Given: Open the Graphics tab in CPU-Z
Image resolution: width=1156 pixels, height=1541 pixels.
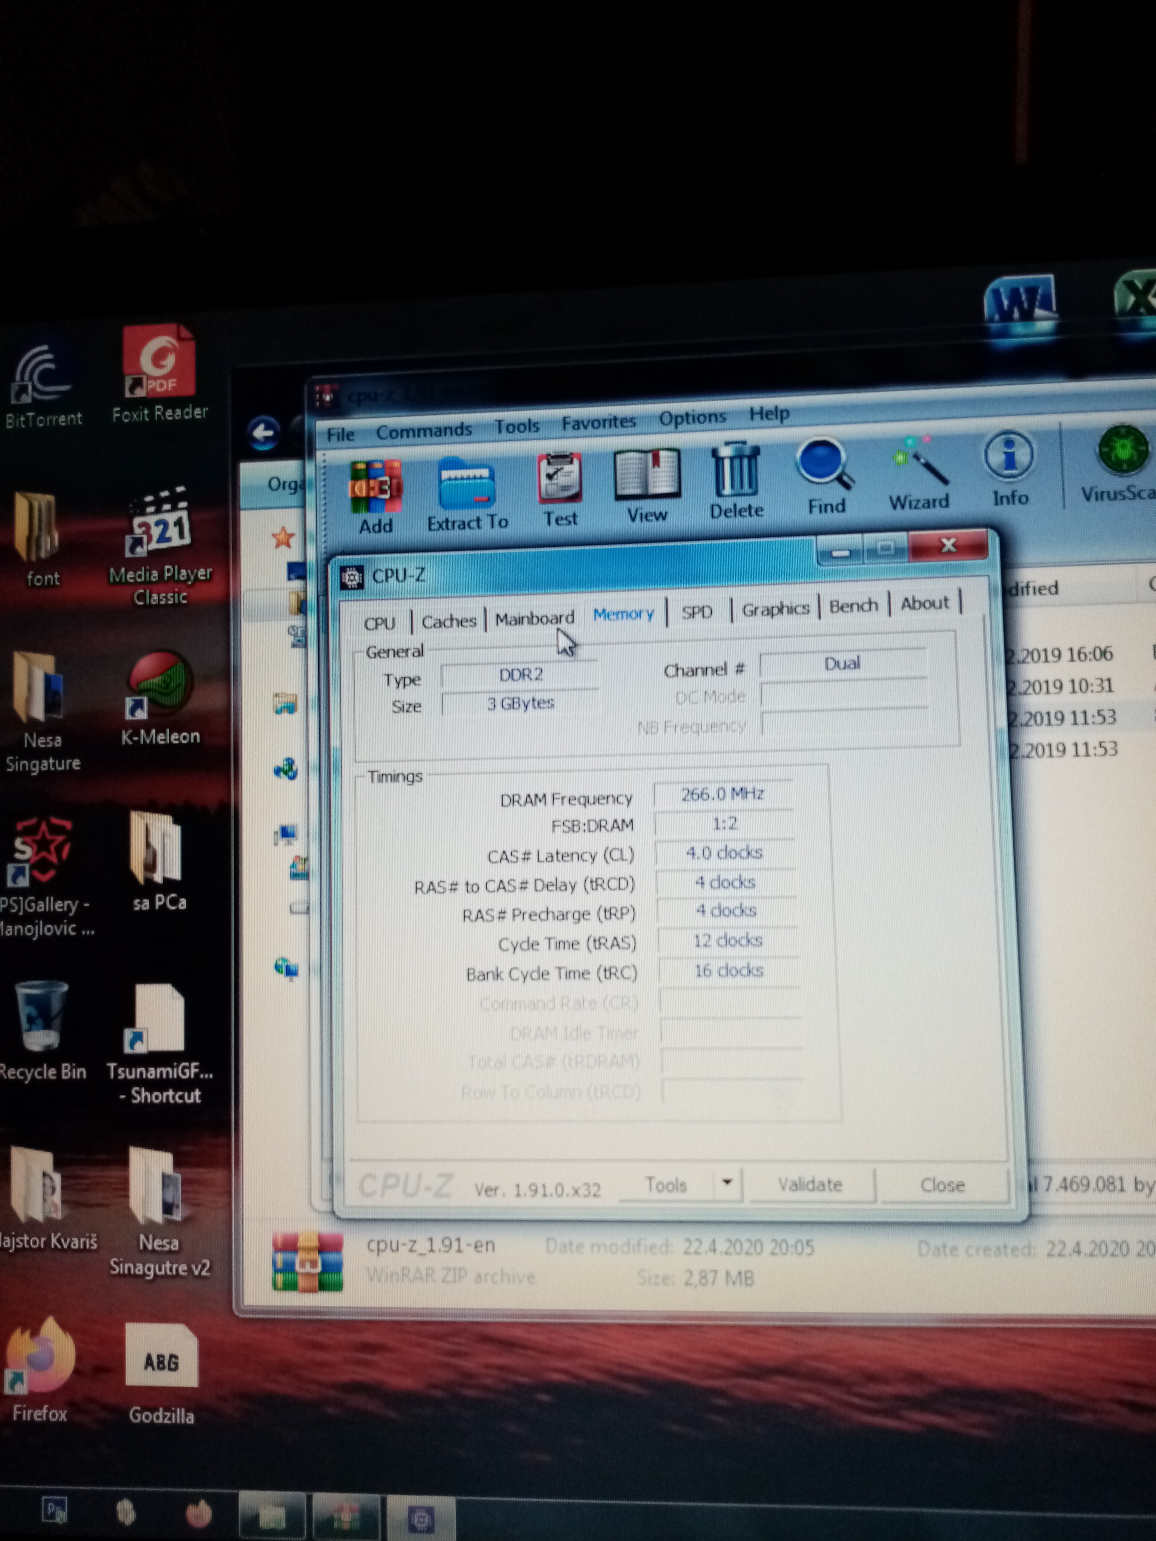Looking at the screenshot, I should pos(775,609).
